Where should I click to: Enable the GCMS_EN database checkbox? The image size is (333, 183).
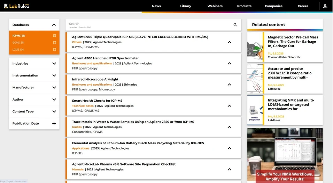point(55,43)
